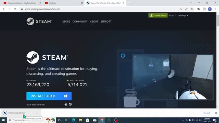
Task: Open Microsoft Store from the taskbar
Action: (88, 120)
